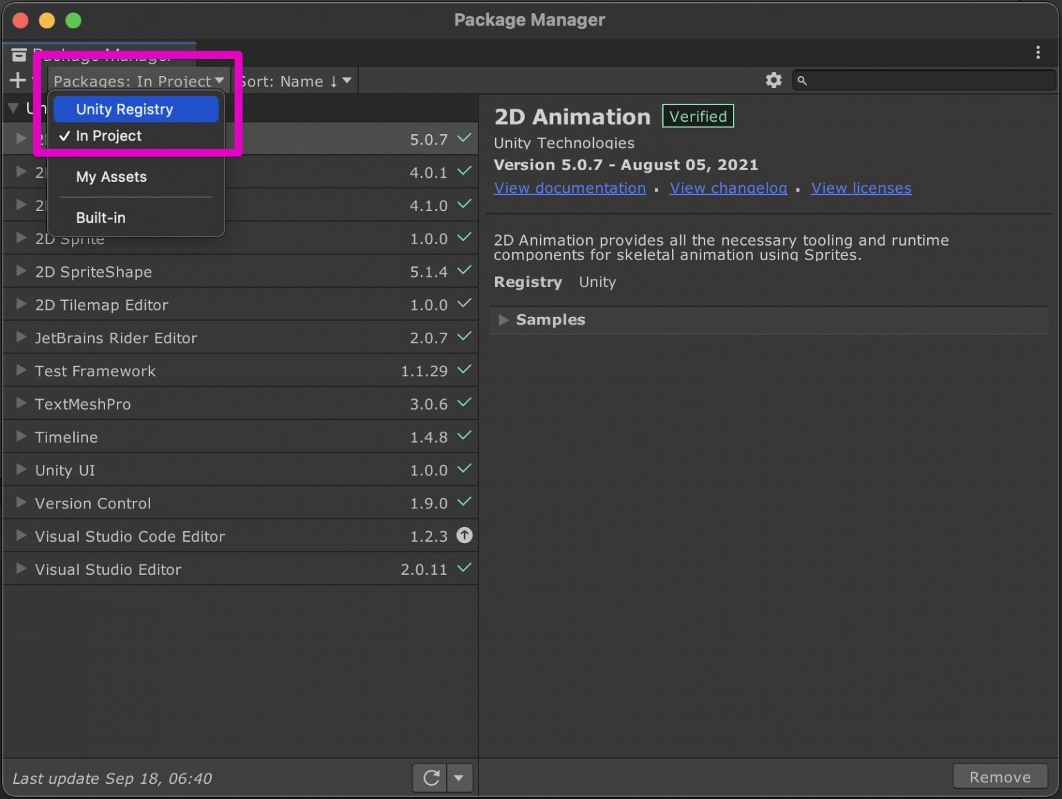This screenshot has height=799, width=1062.
Task: Click the search magnifier icon
Action: coord(802,80)
